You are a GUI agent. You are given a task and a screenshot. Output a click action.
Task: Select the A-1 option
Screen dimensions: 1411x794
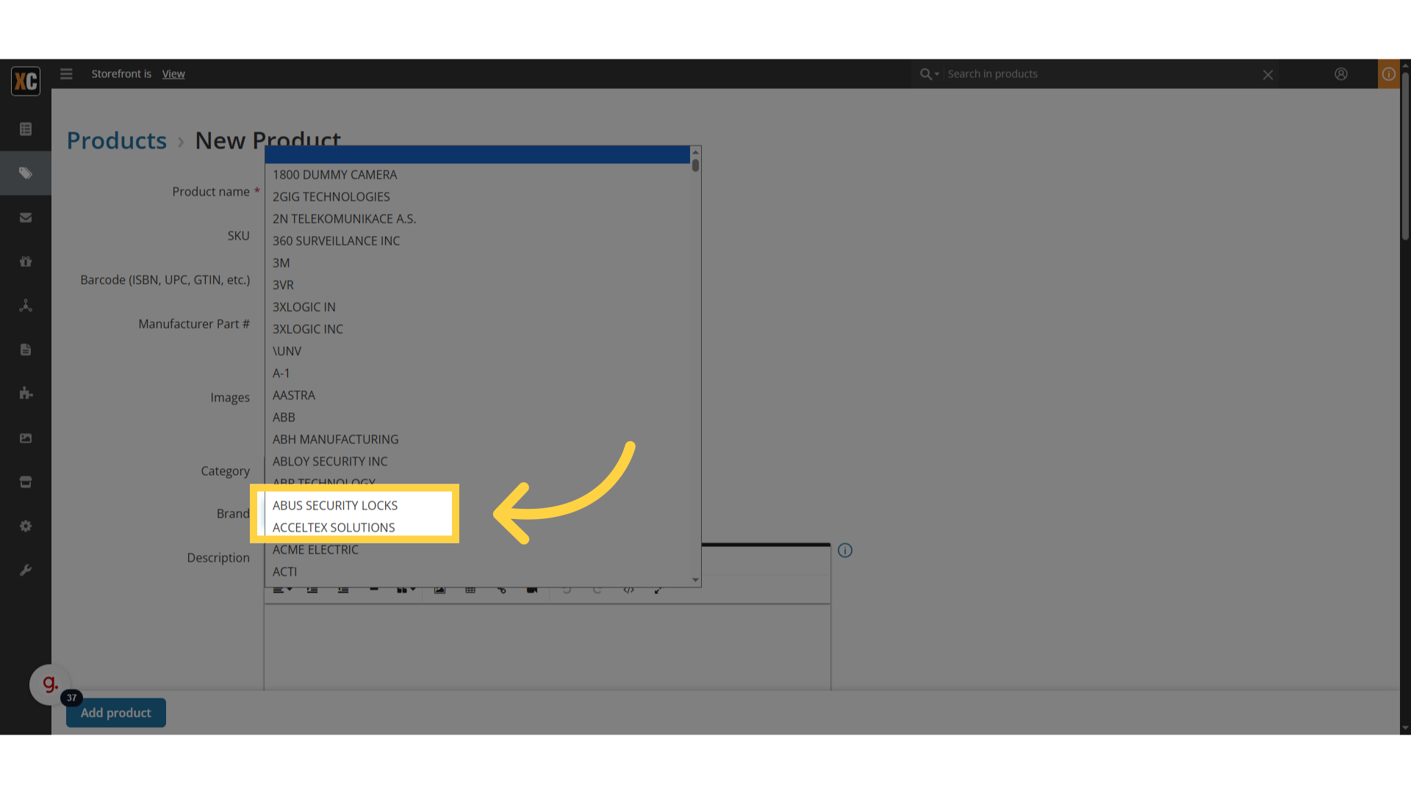478,373
